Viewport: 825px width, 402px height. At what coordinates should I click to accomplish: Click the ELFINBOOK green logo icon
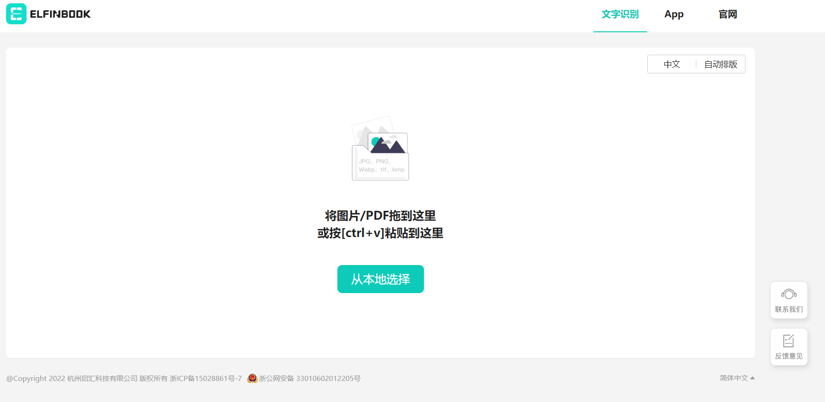(x=16, y=14)
